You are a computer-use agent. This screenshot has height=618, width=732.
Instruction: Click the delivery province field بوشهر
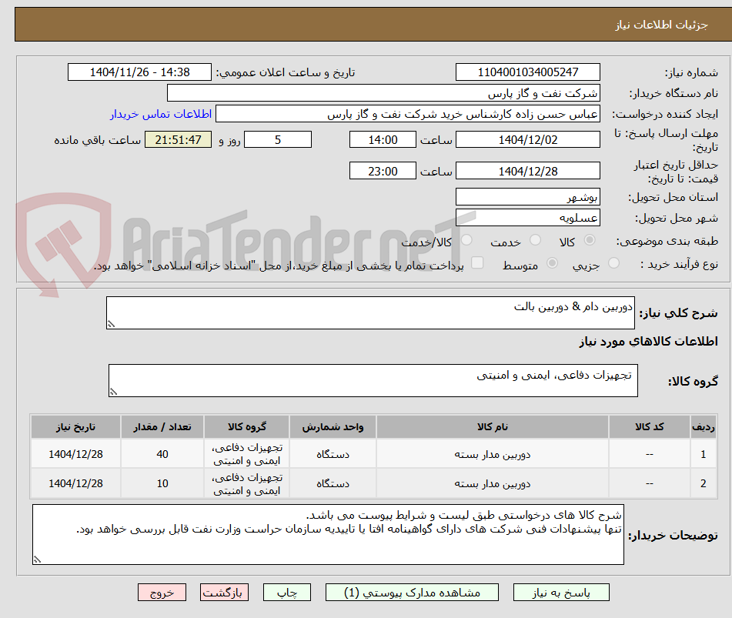coord(527,197)
